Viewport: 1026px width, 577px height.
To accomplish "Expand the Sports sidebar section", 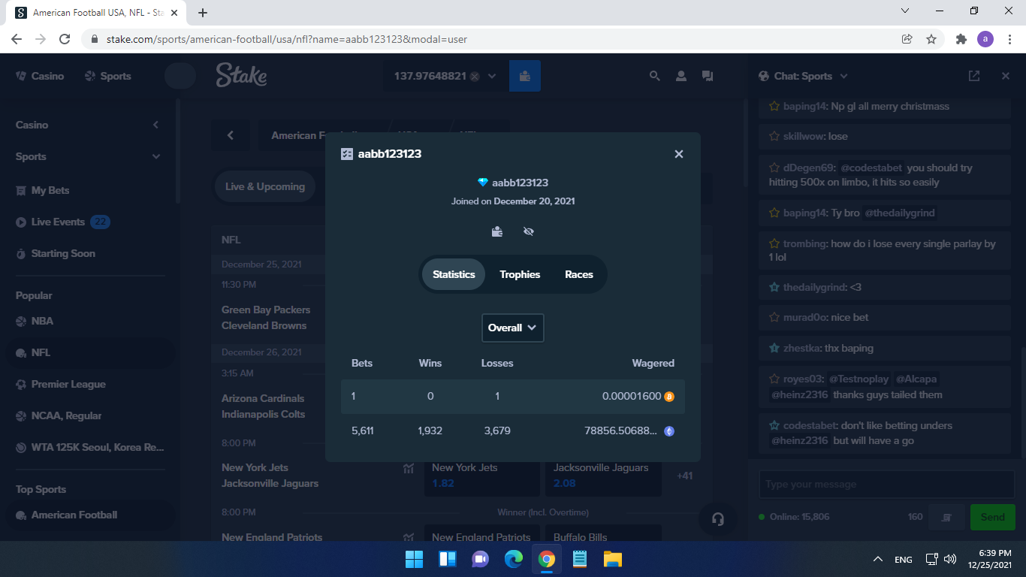I will pyautogui.click(x=155, y=156).
